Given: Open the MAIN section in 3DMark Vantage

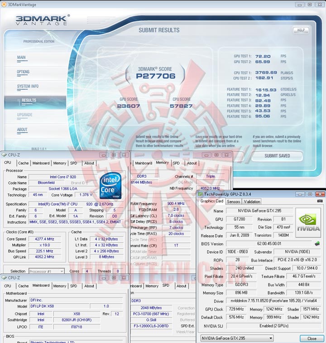Looking at the screenshot, I should click(21, 58).
